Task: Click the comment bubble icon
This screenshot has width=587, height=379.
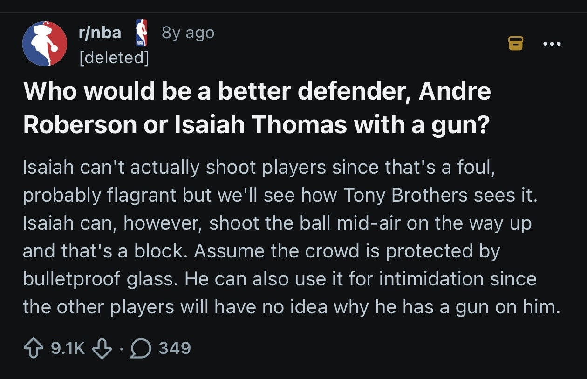Action: [140, 348]
